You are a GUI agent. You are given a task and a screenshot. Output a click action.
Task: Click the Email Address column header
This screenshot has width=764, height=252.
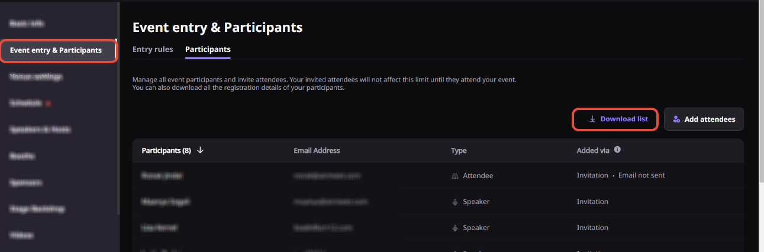point(317,150)
